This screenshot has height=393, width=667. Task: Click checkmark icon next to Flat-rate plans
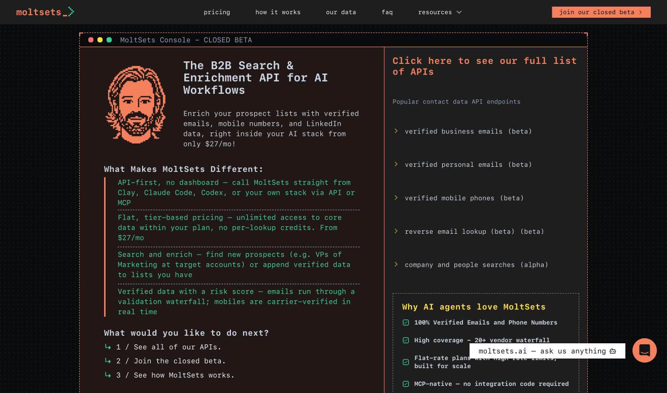pyautogui.click(x=406, y=362)
